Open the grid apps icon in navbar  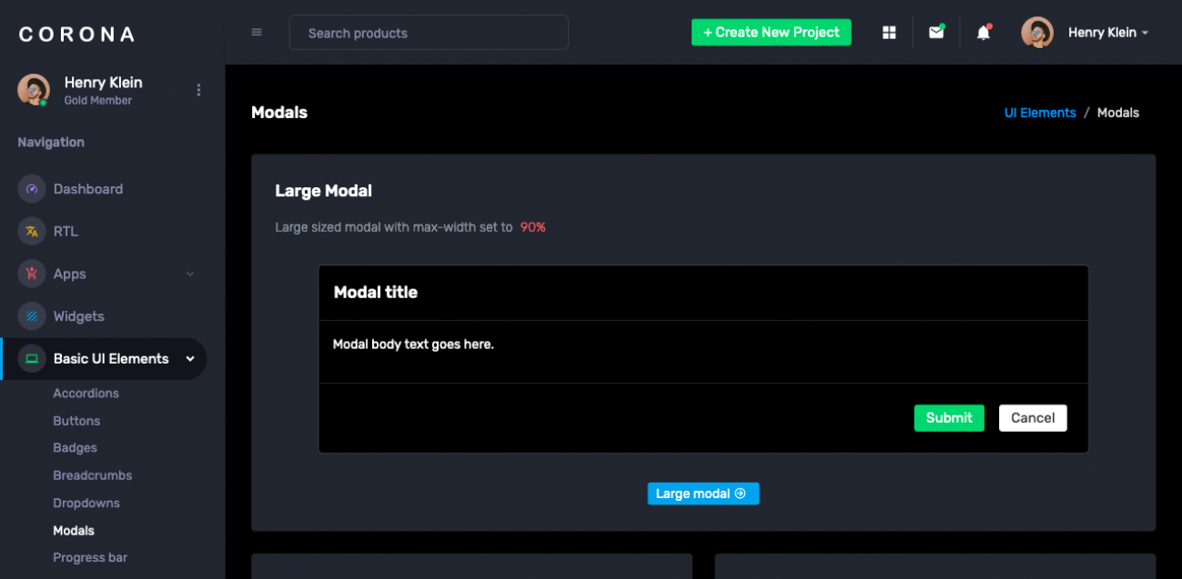click(x=889, y=33)
